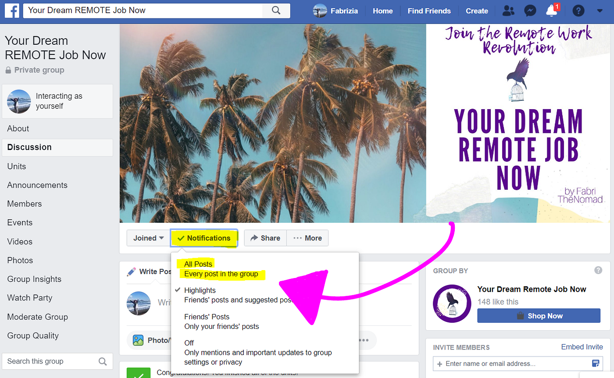The width and height of the screenshot is (614, 378).
Task: Open the Messenger icon
Action: pyautogui.click(x=530, y=11)
